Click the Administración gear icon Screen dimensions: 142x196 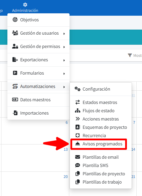pyautogui.click(x=25, y=5)
